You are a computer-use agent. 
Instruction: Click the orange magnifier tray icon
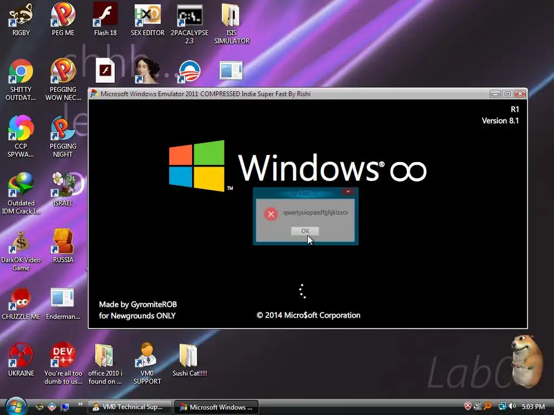(x=487, y=406)
